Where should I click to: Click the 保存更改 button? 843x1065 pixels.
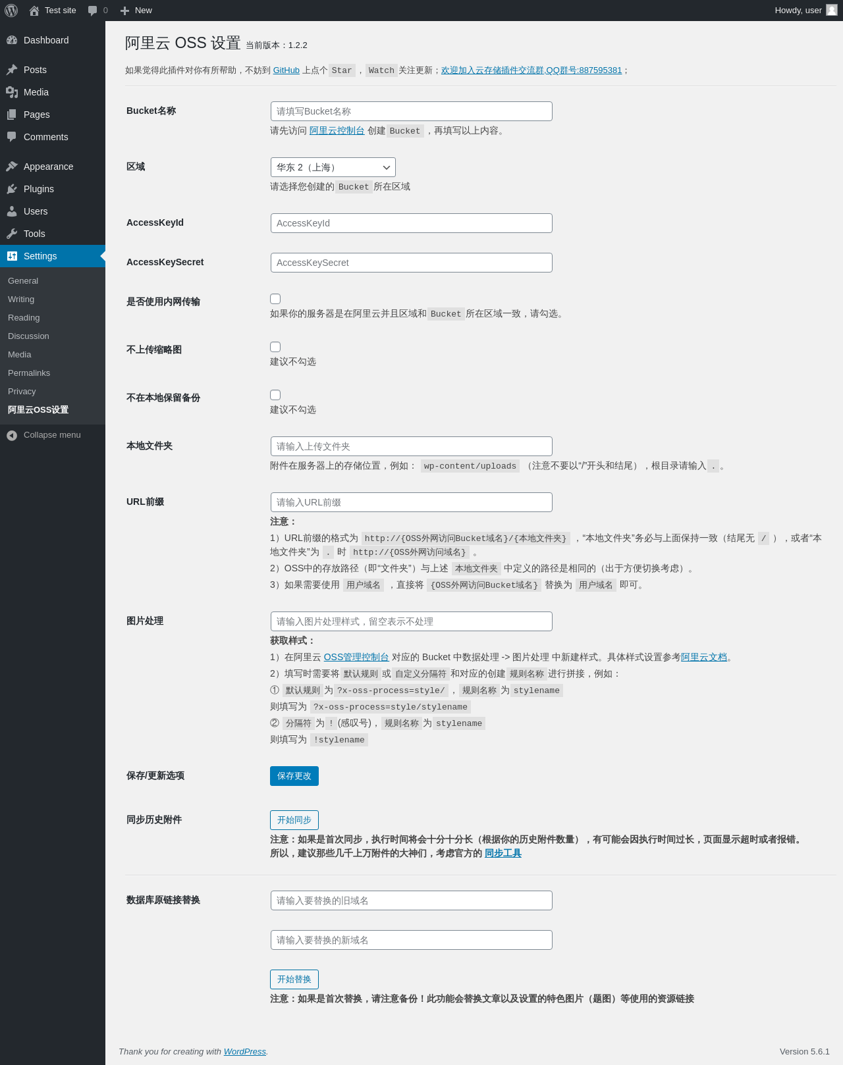coord(294,776)
